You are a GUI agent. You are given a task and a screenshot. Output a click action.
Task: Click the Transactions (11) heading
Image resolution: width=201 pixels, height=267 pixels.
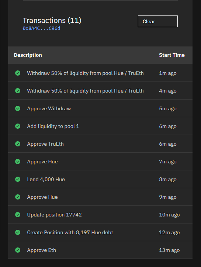pos(52,20)
